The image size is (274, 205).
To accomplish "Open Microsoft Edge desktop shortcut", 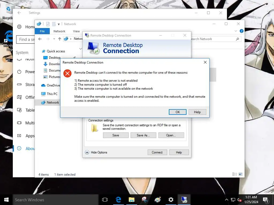I will pyautogui.click(x=8, y=41).
